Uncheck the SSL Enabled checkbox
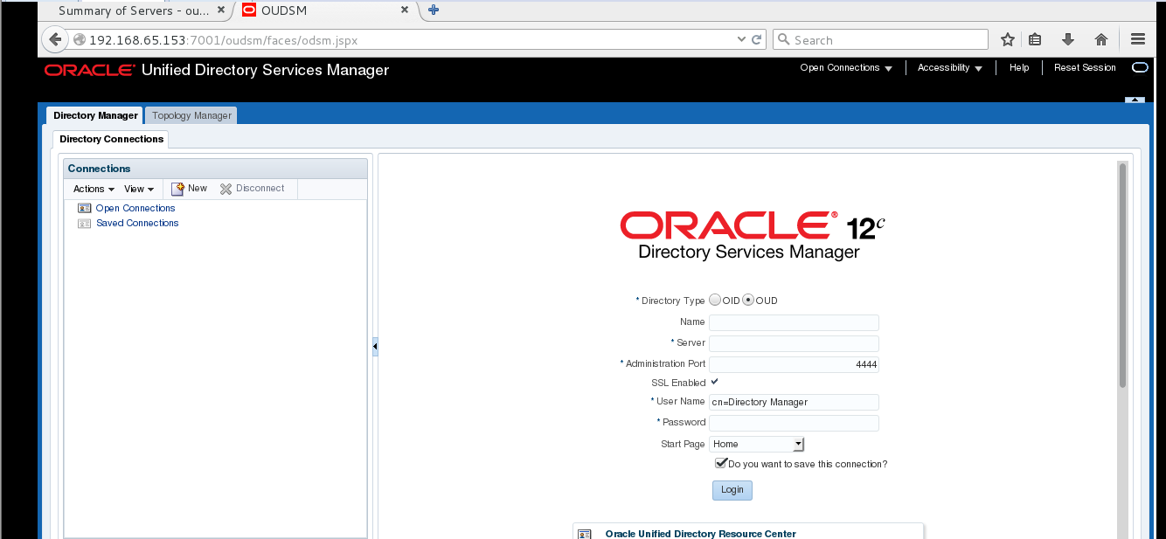 (x=713, y=382)
